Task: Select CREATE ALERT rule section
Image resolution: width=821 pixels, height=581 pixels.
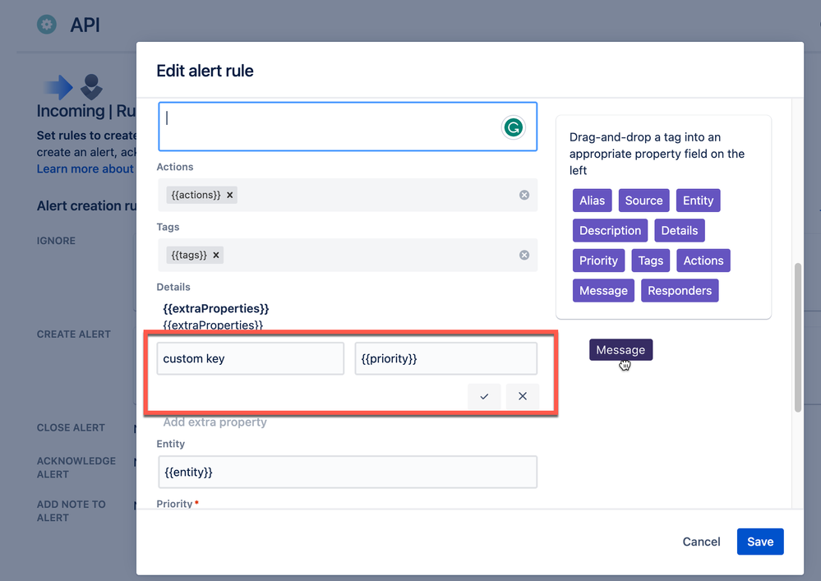Action: [74, 334]
